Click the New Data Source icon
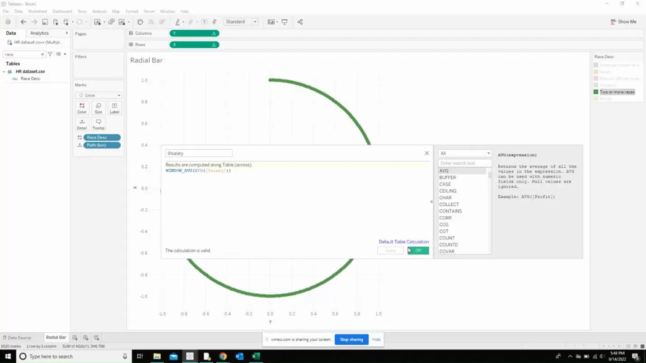646x363 pixels. (x=56, y=22)
